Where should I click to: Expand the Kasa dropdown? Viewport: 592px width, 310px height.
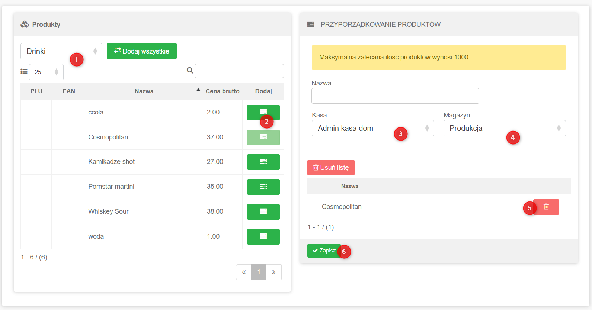(x=372, y=128)
